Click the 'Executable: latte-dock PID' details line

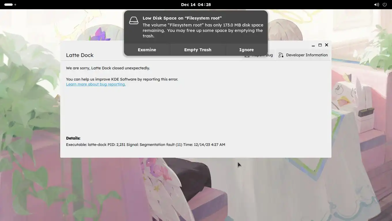pyautogui.click(x=146, y=145)
